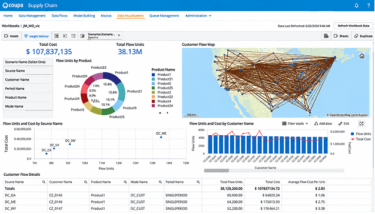This screenshot has height=214, width=375.
Task: Open the Source Name filter
Action: pyautogui.click(x=28, y=71)
